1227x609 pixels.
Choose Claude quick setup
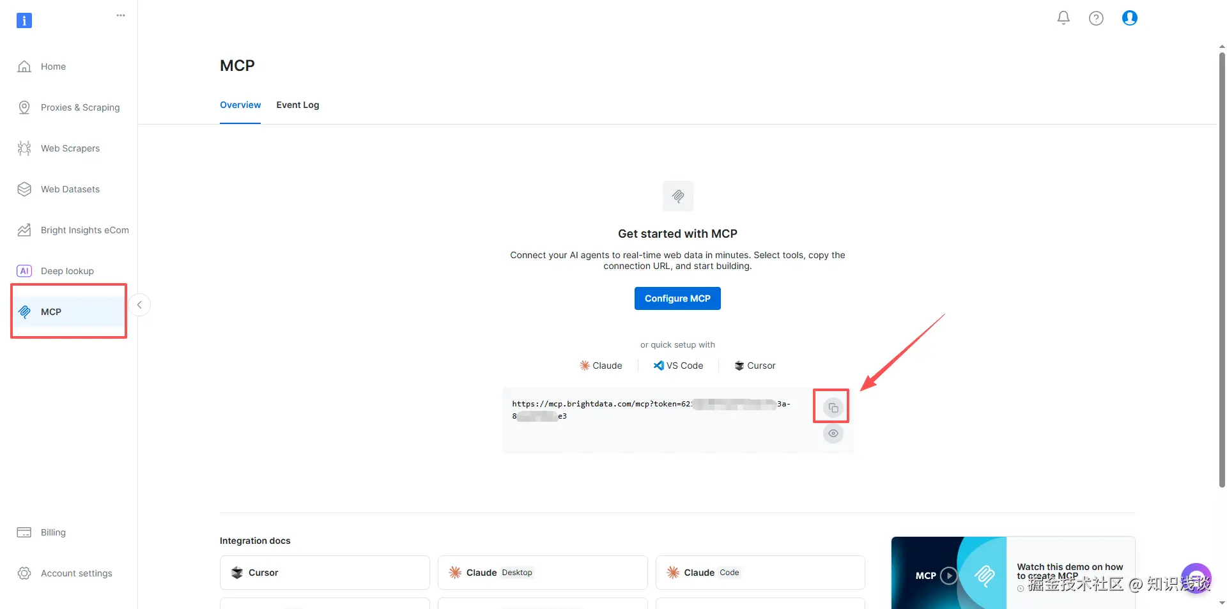pos(601,366)
